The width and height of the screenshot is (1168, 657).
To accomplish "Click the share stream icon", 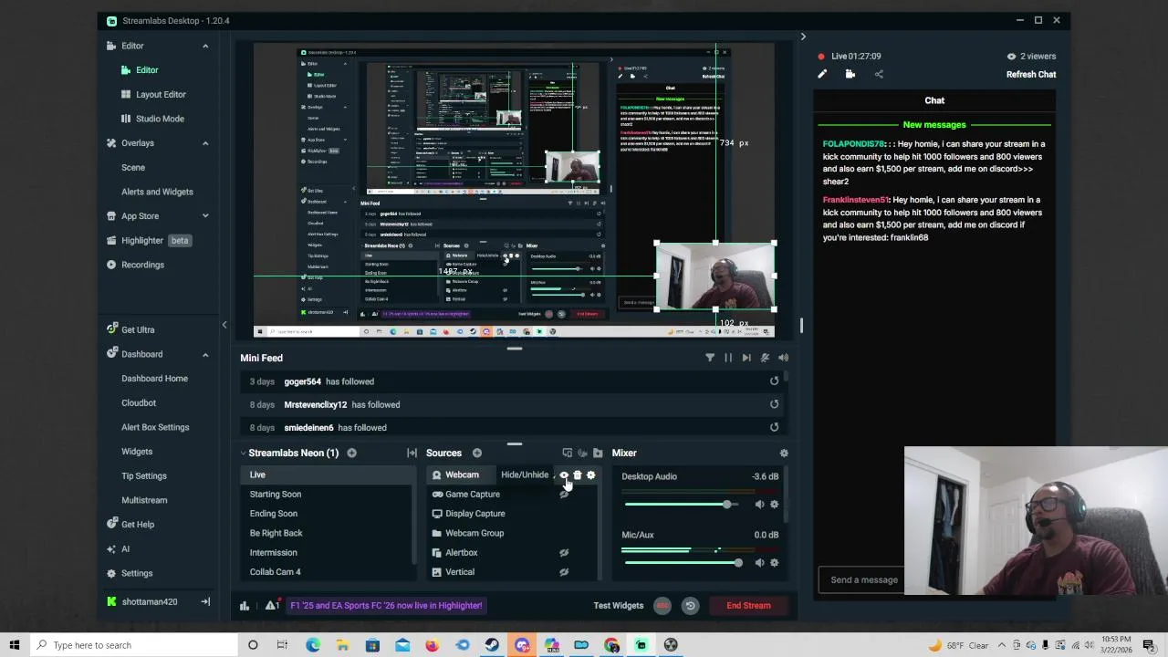I will point(879,75).
